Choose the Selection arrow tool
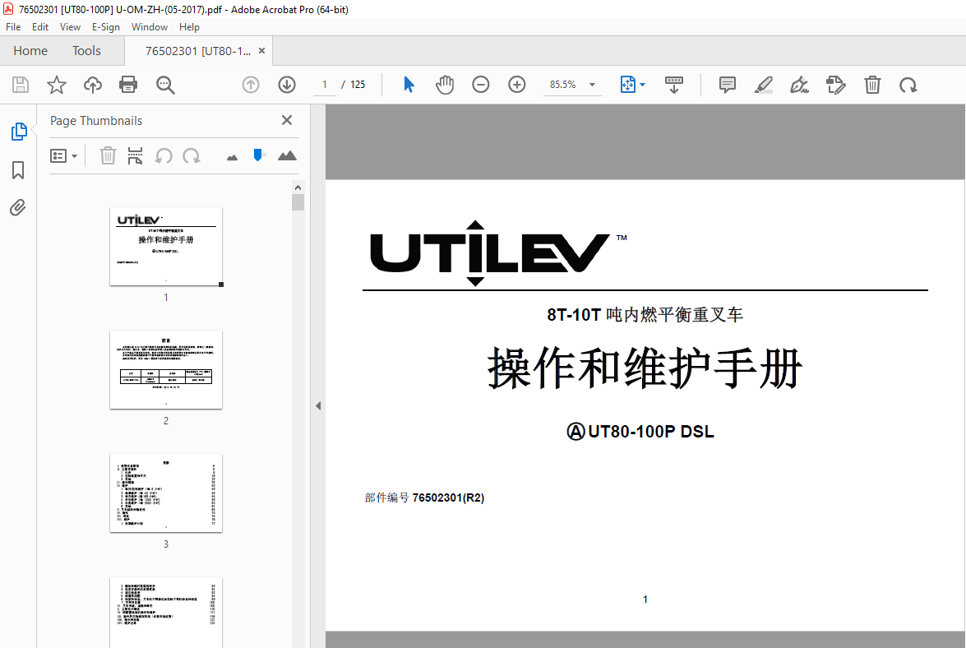966x648 pixels. click(409, 85)
